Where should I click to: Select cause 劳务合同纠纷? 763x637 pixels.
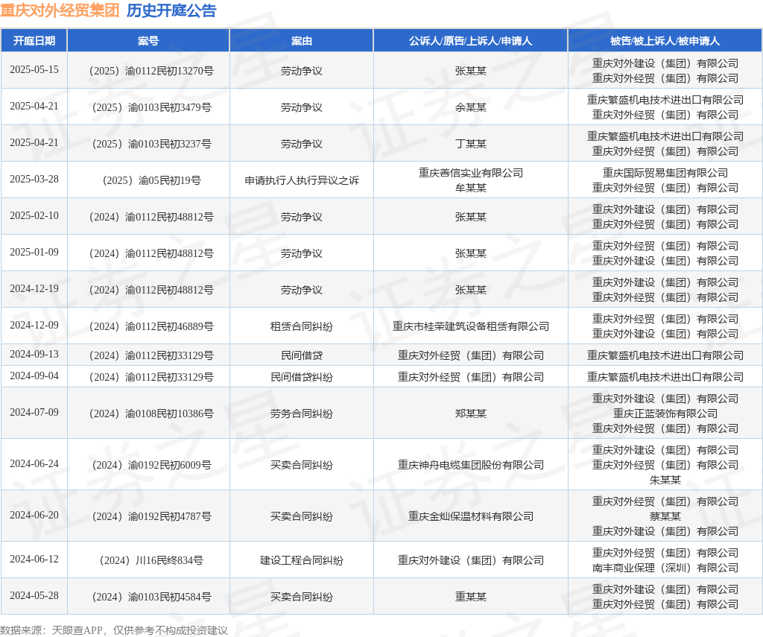pyautogui.click(x=302, y=413)
